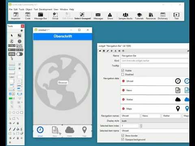Screen dimensions: 195x146
Task: Choose black clock icon for Uhrzeit row
Action: point(178,81)
